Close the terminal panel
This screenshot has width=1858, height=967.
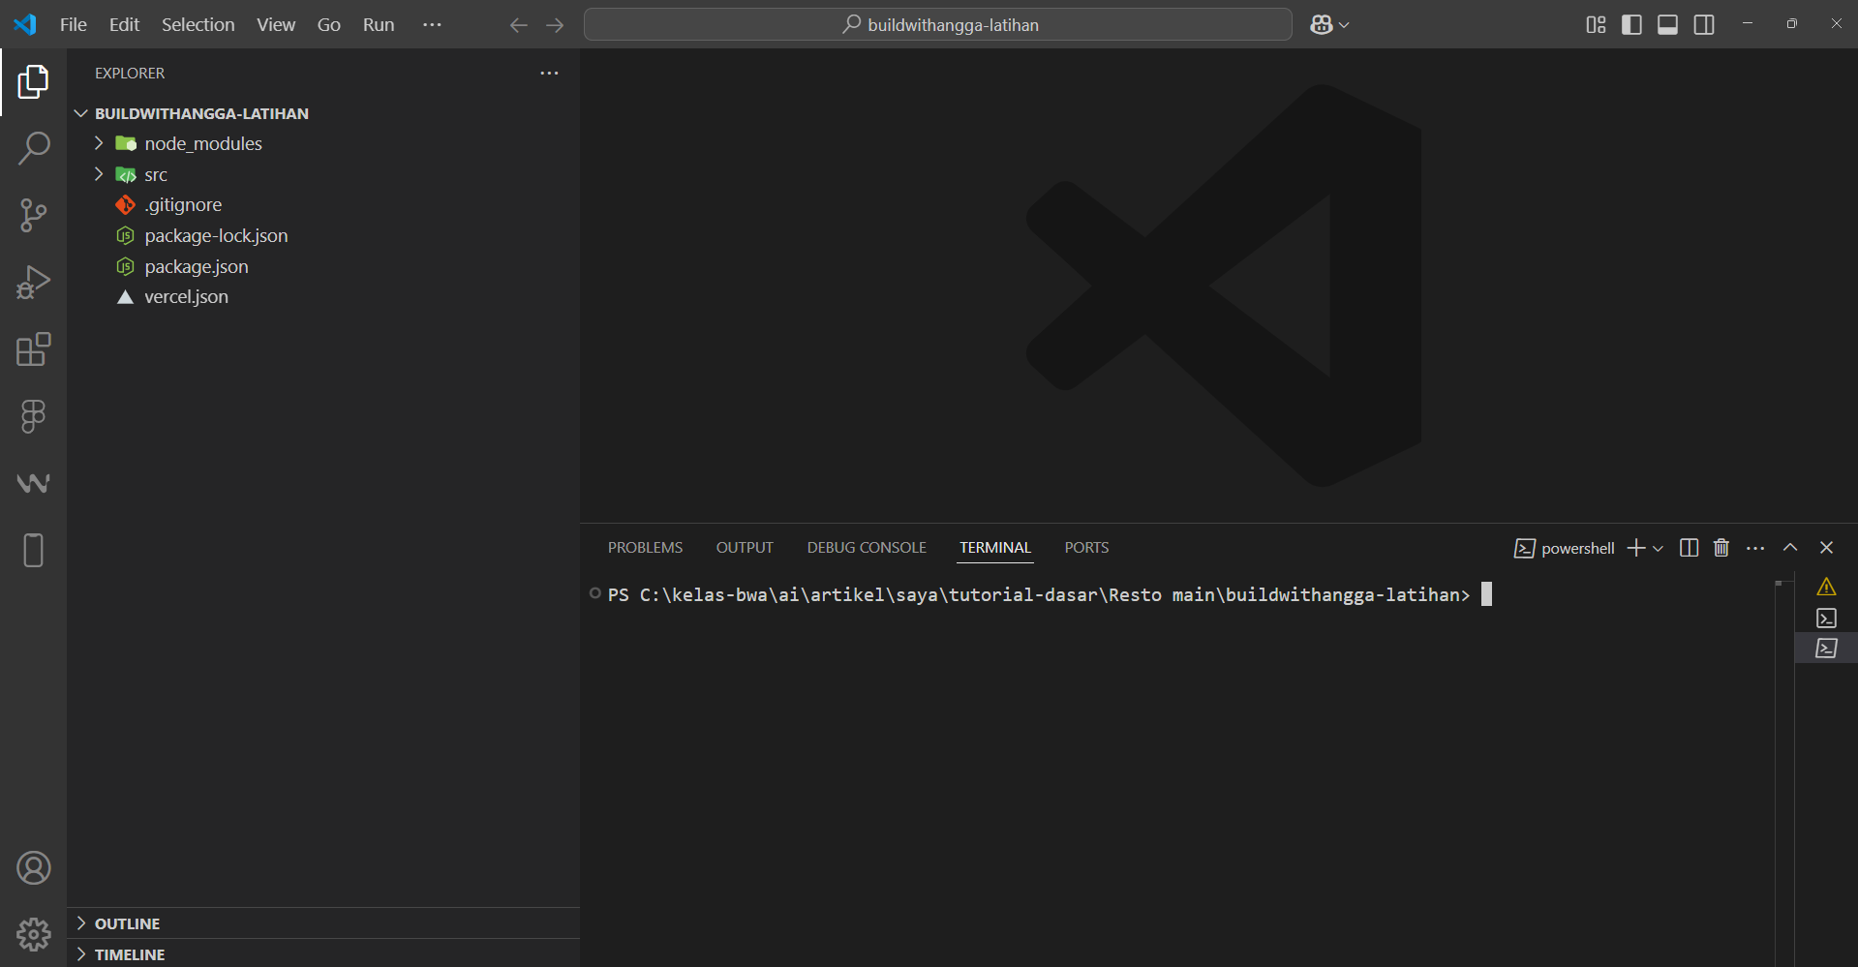click(x=1826, y=548)
